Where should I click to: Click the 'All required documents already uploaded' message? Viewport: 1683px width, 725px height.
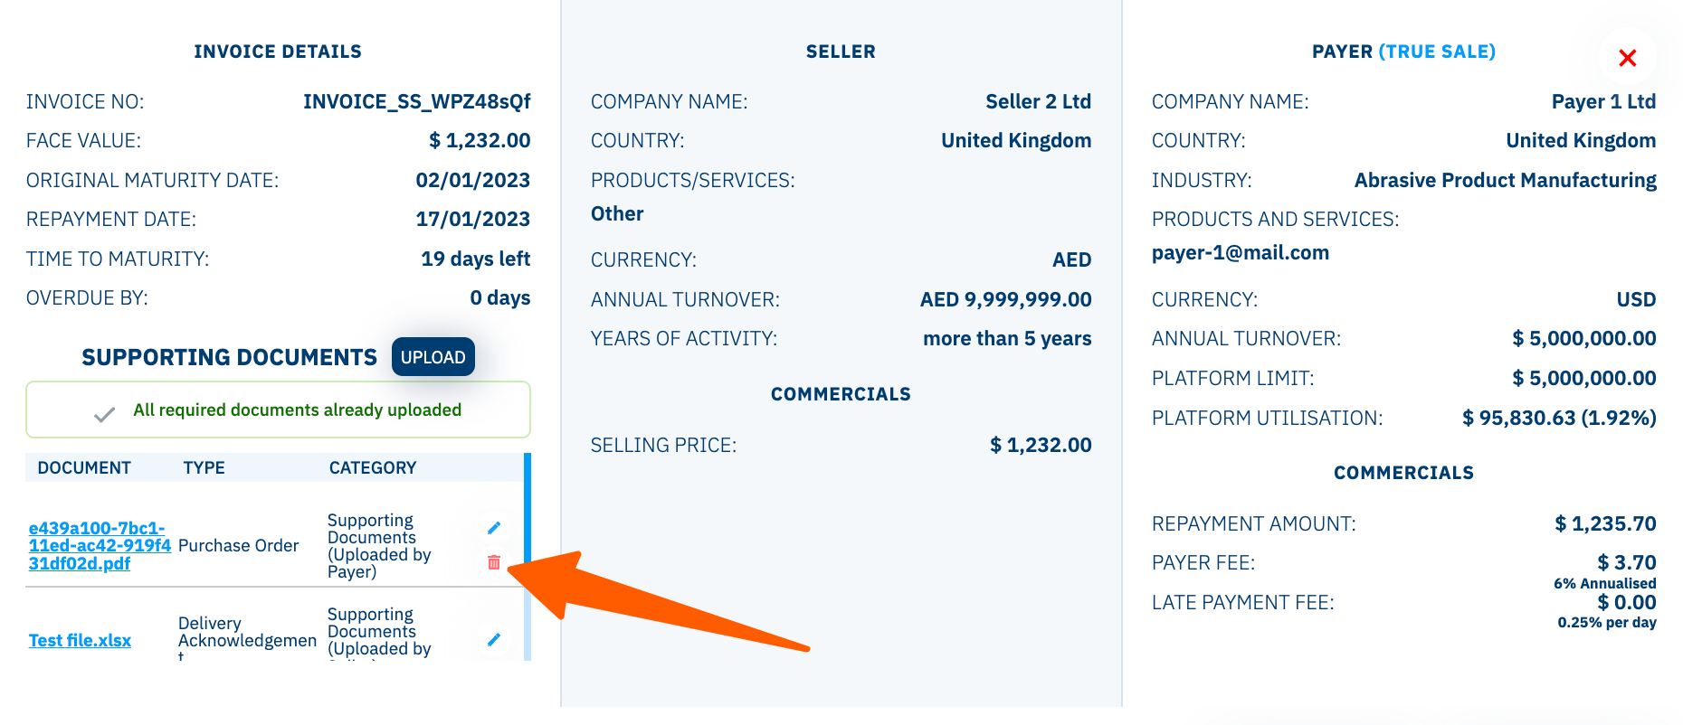click(x=297, y=410)
